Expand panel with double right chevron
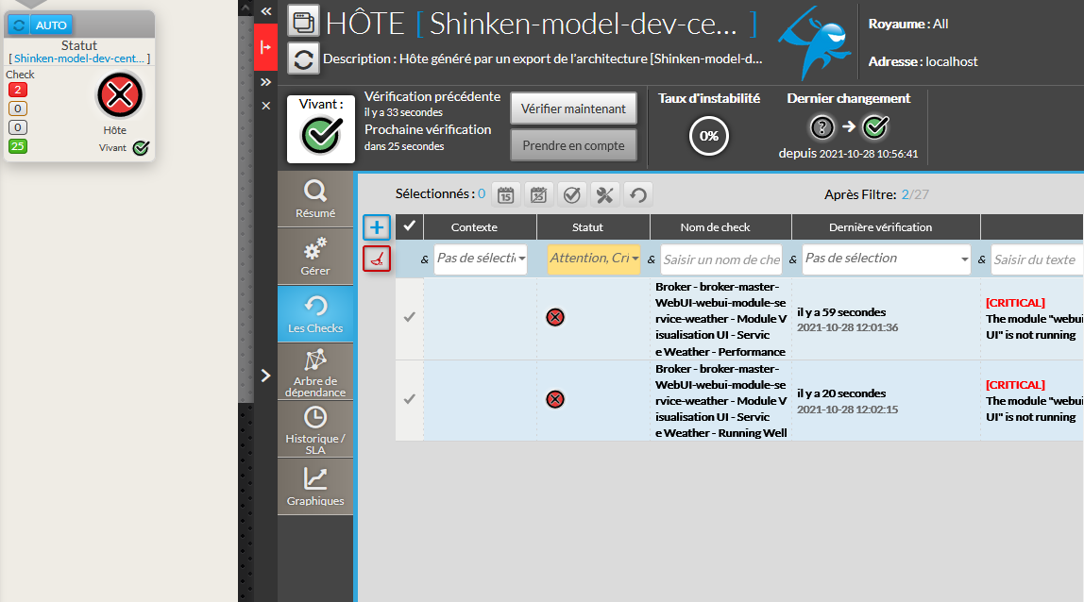The width and height of the screenshot is (1084, 602). (266, 82)
